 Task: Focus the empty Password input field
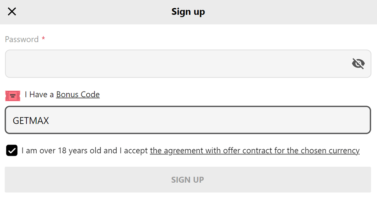coord(188,64)
